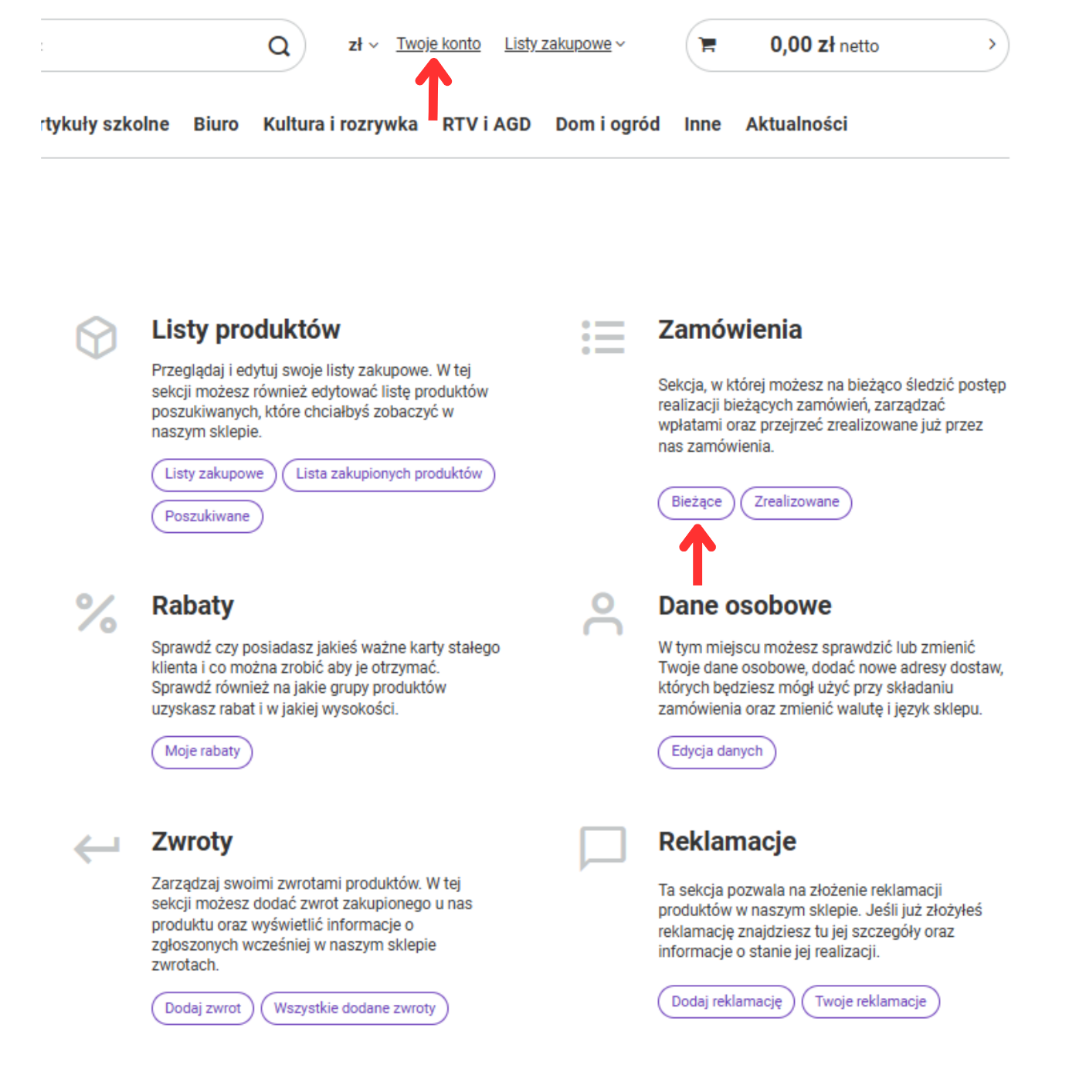Open the Twoje konto link
Screen dimensions: 1069x1069
(x=438, y=44)
